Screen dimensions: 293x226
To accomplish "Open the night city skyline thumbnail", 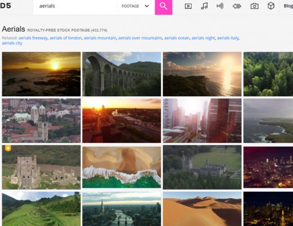I will (268, 167).
